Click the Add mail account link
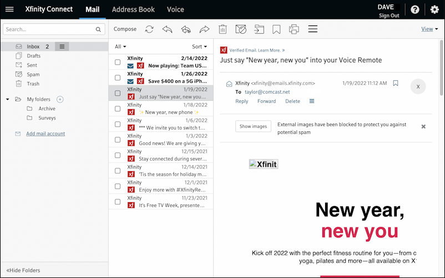This screenshot has width=445, height=278. (45, 133)
